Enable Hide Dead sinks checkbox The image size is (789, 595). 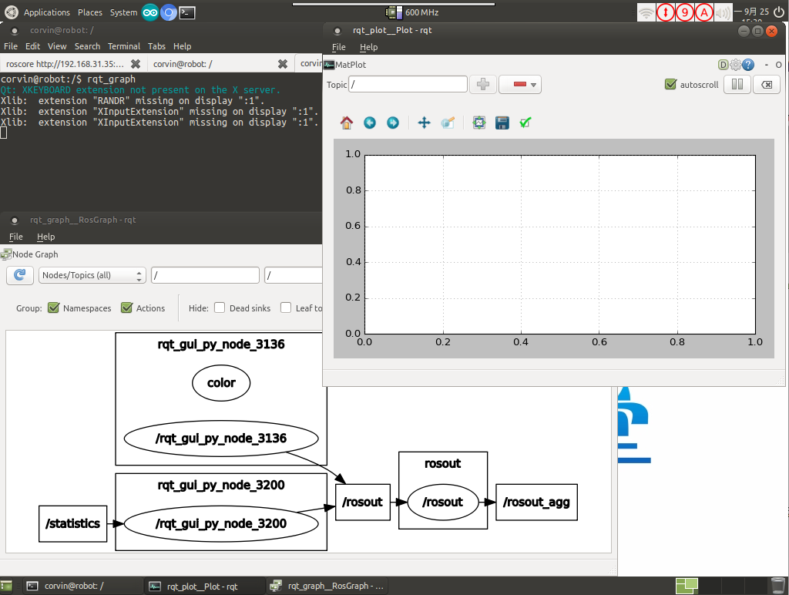tap(220, 308)
